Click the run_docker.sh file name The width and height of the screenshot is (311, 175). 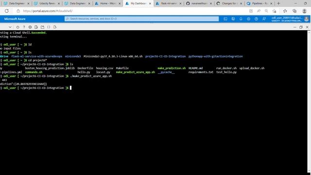(226, 68)
